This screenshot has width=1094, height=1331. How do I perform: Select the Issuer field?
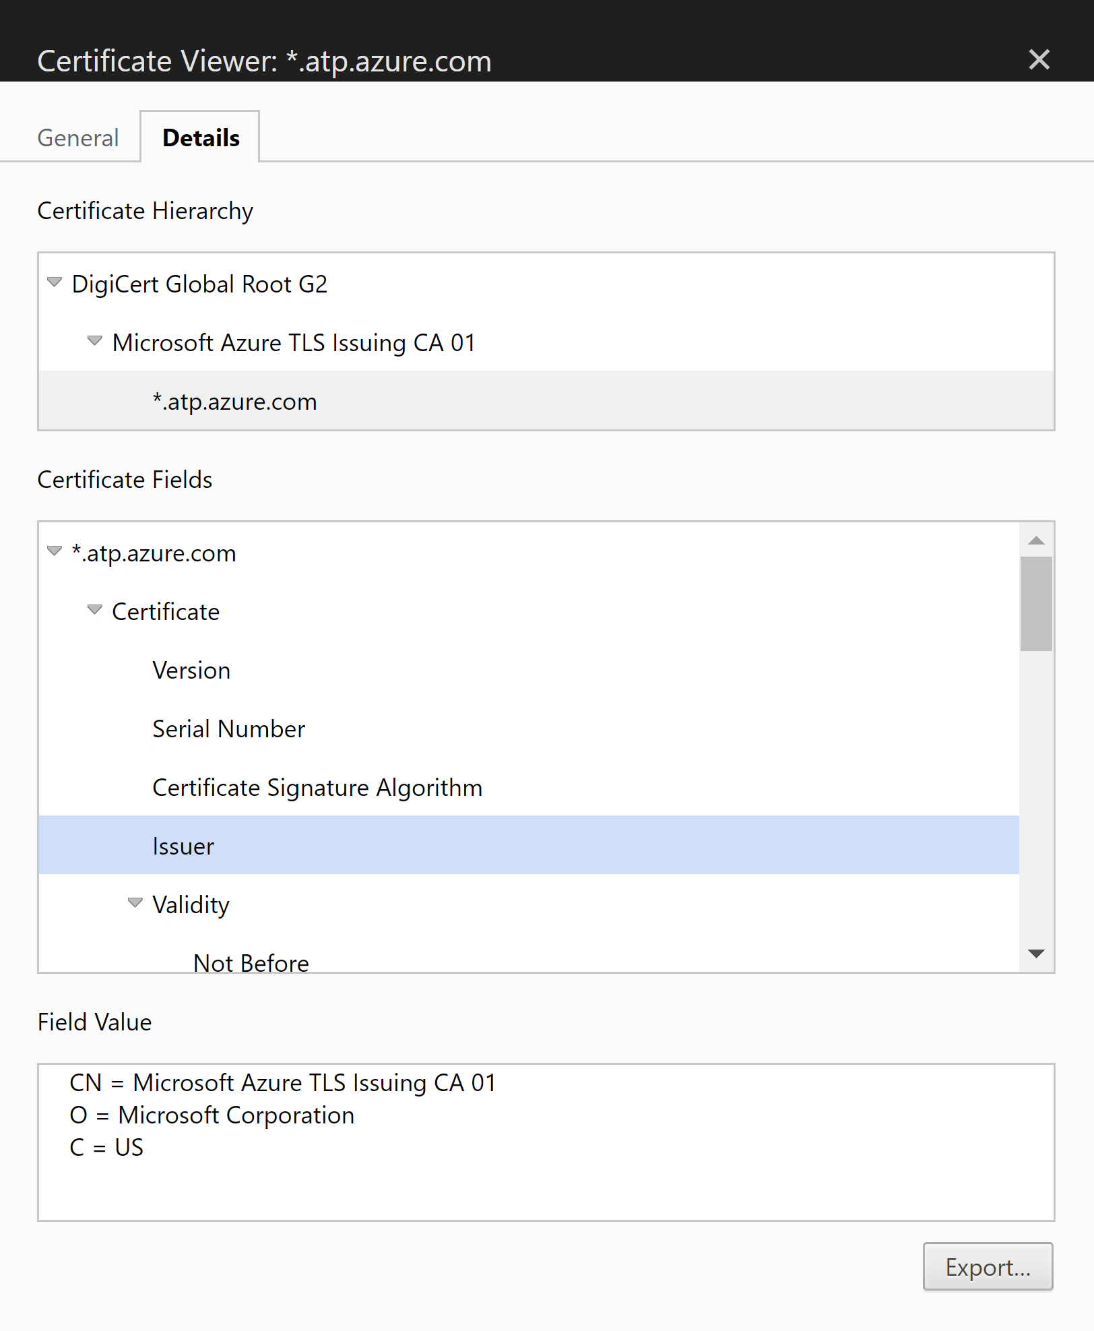(x=183, y=846)
